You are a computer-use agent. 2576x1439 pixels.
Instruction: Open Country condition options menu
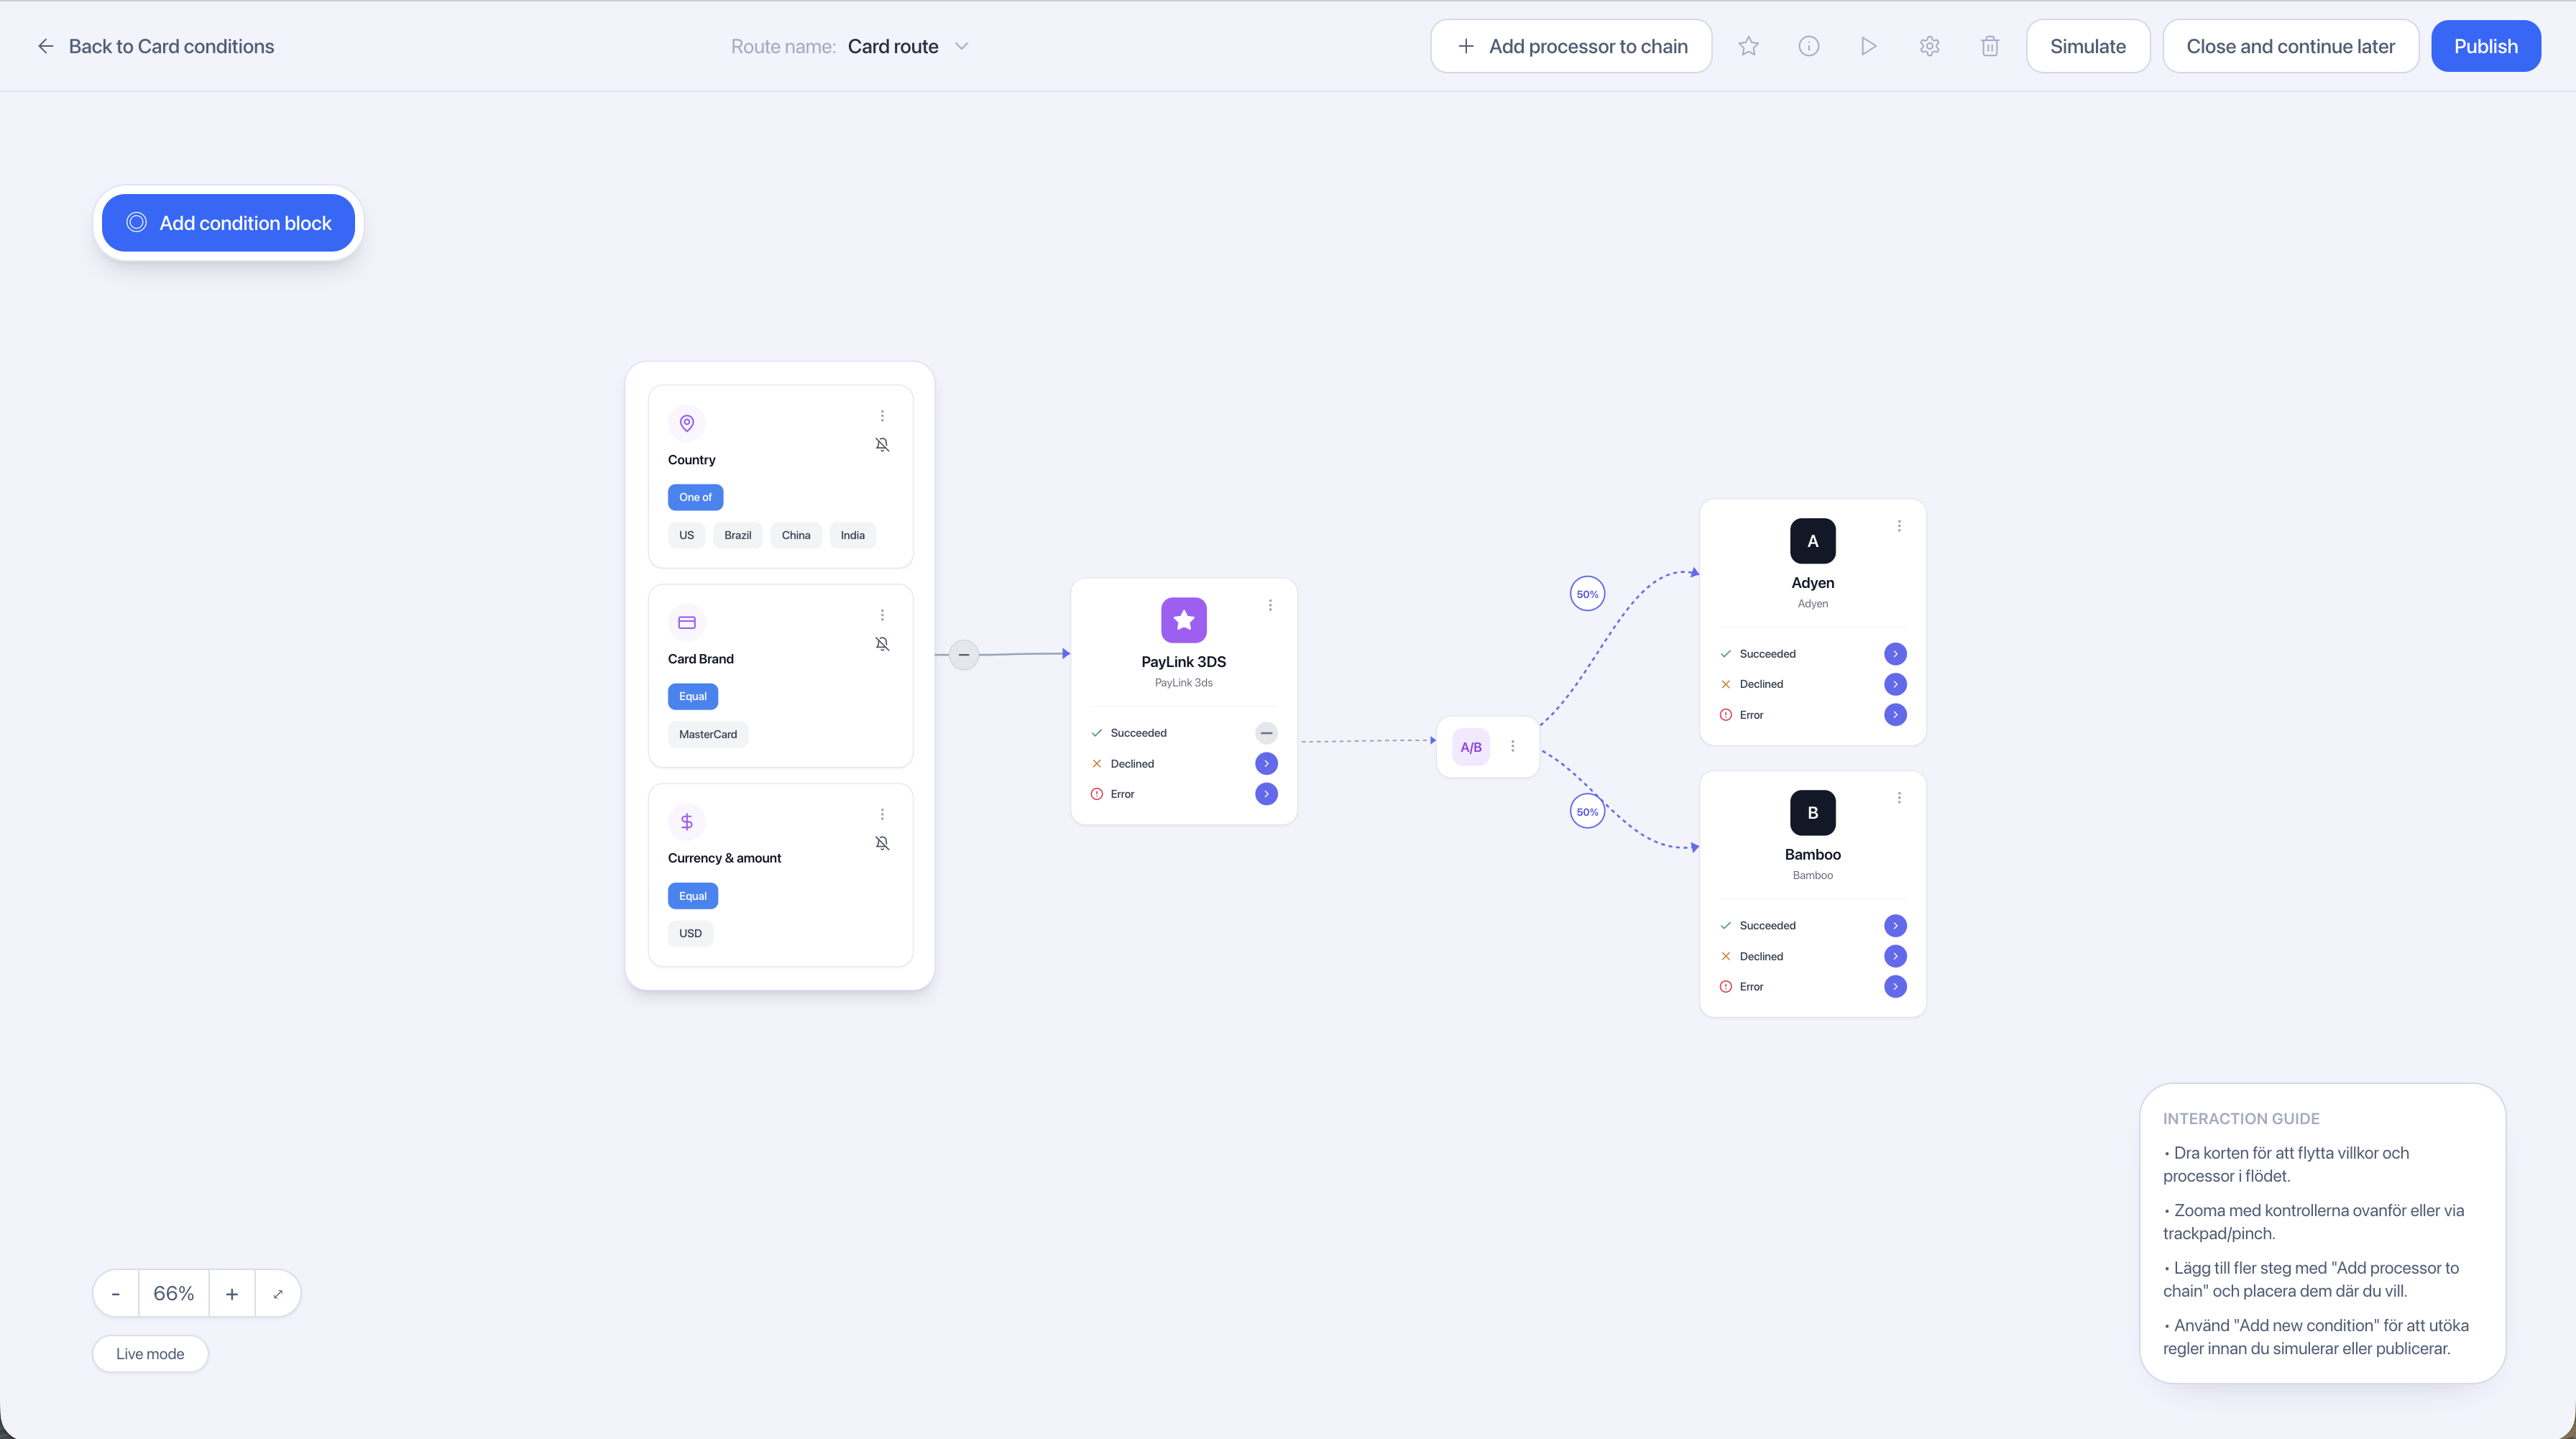pyautogui.click(x=882, y=416)
